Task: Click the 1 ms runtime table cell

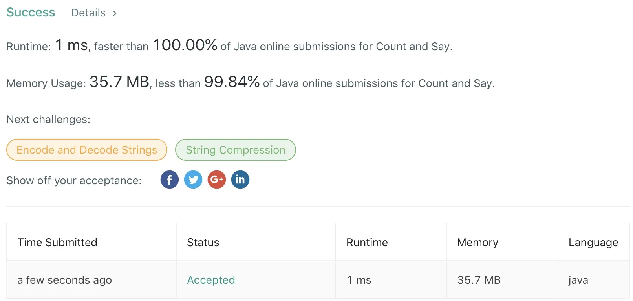Action: 359,280
